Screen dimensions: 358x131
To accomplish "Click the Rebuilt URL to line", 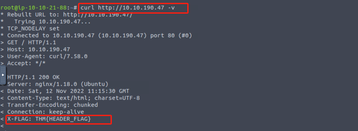I will pyautogui.click(x=70, y=15).
